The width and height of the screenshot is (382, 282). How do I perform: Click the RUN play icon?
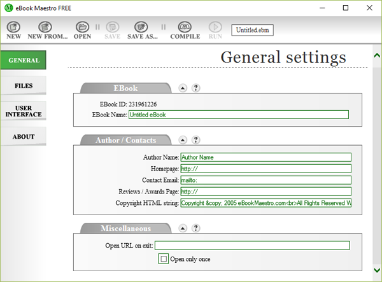[215, 30]
